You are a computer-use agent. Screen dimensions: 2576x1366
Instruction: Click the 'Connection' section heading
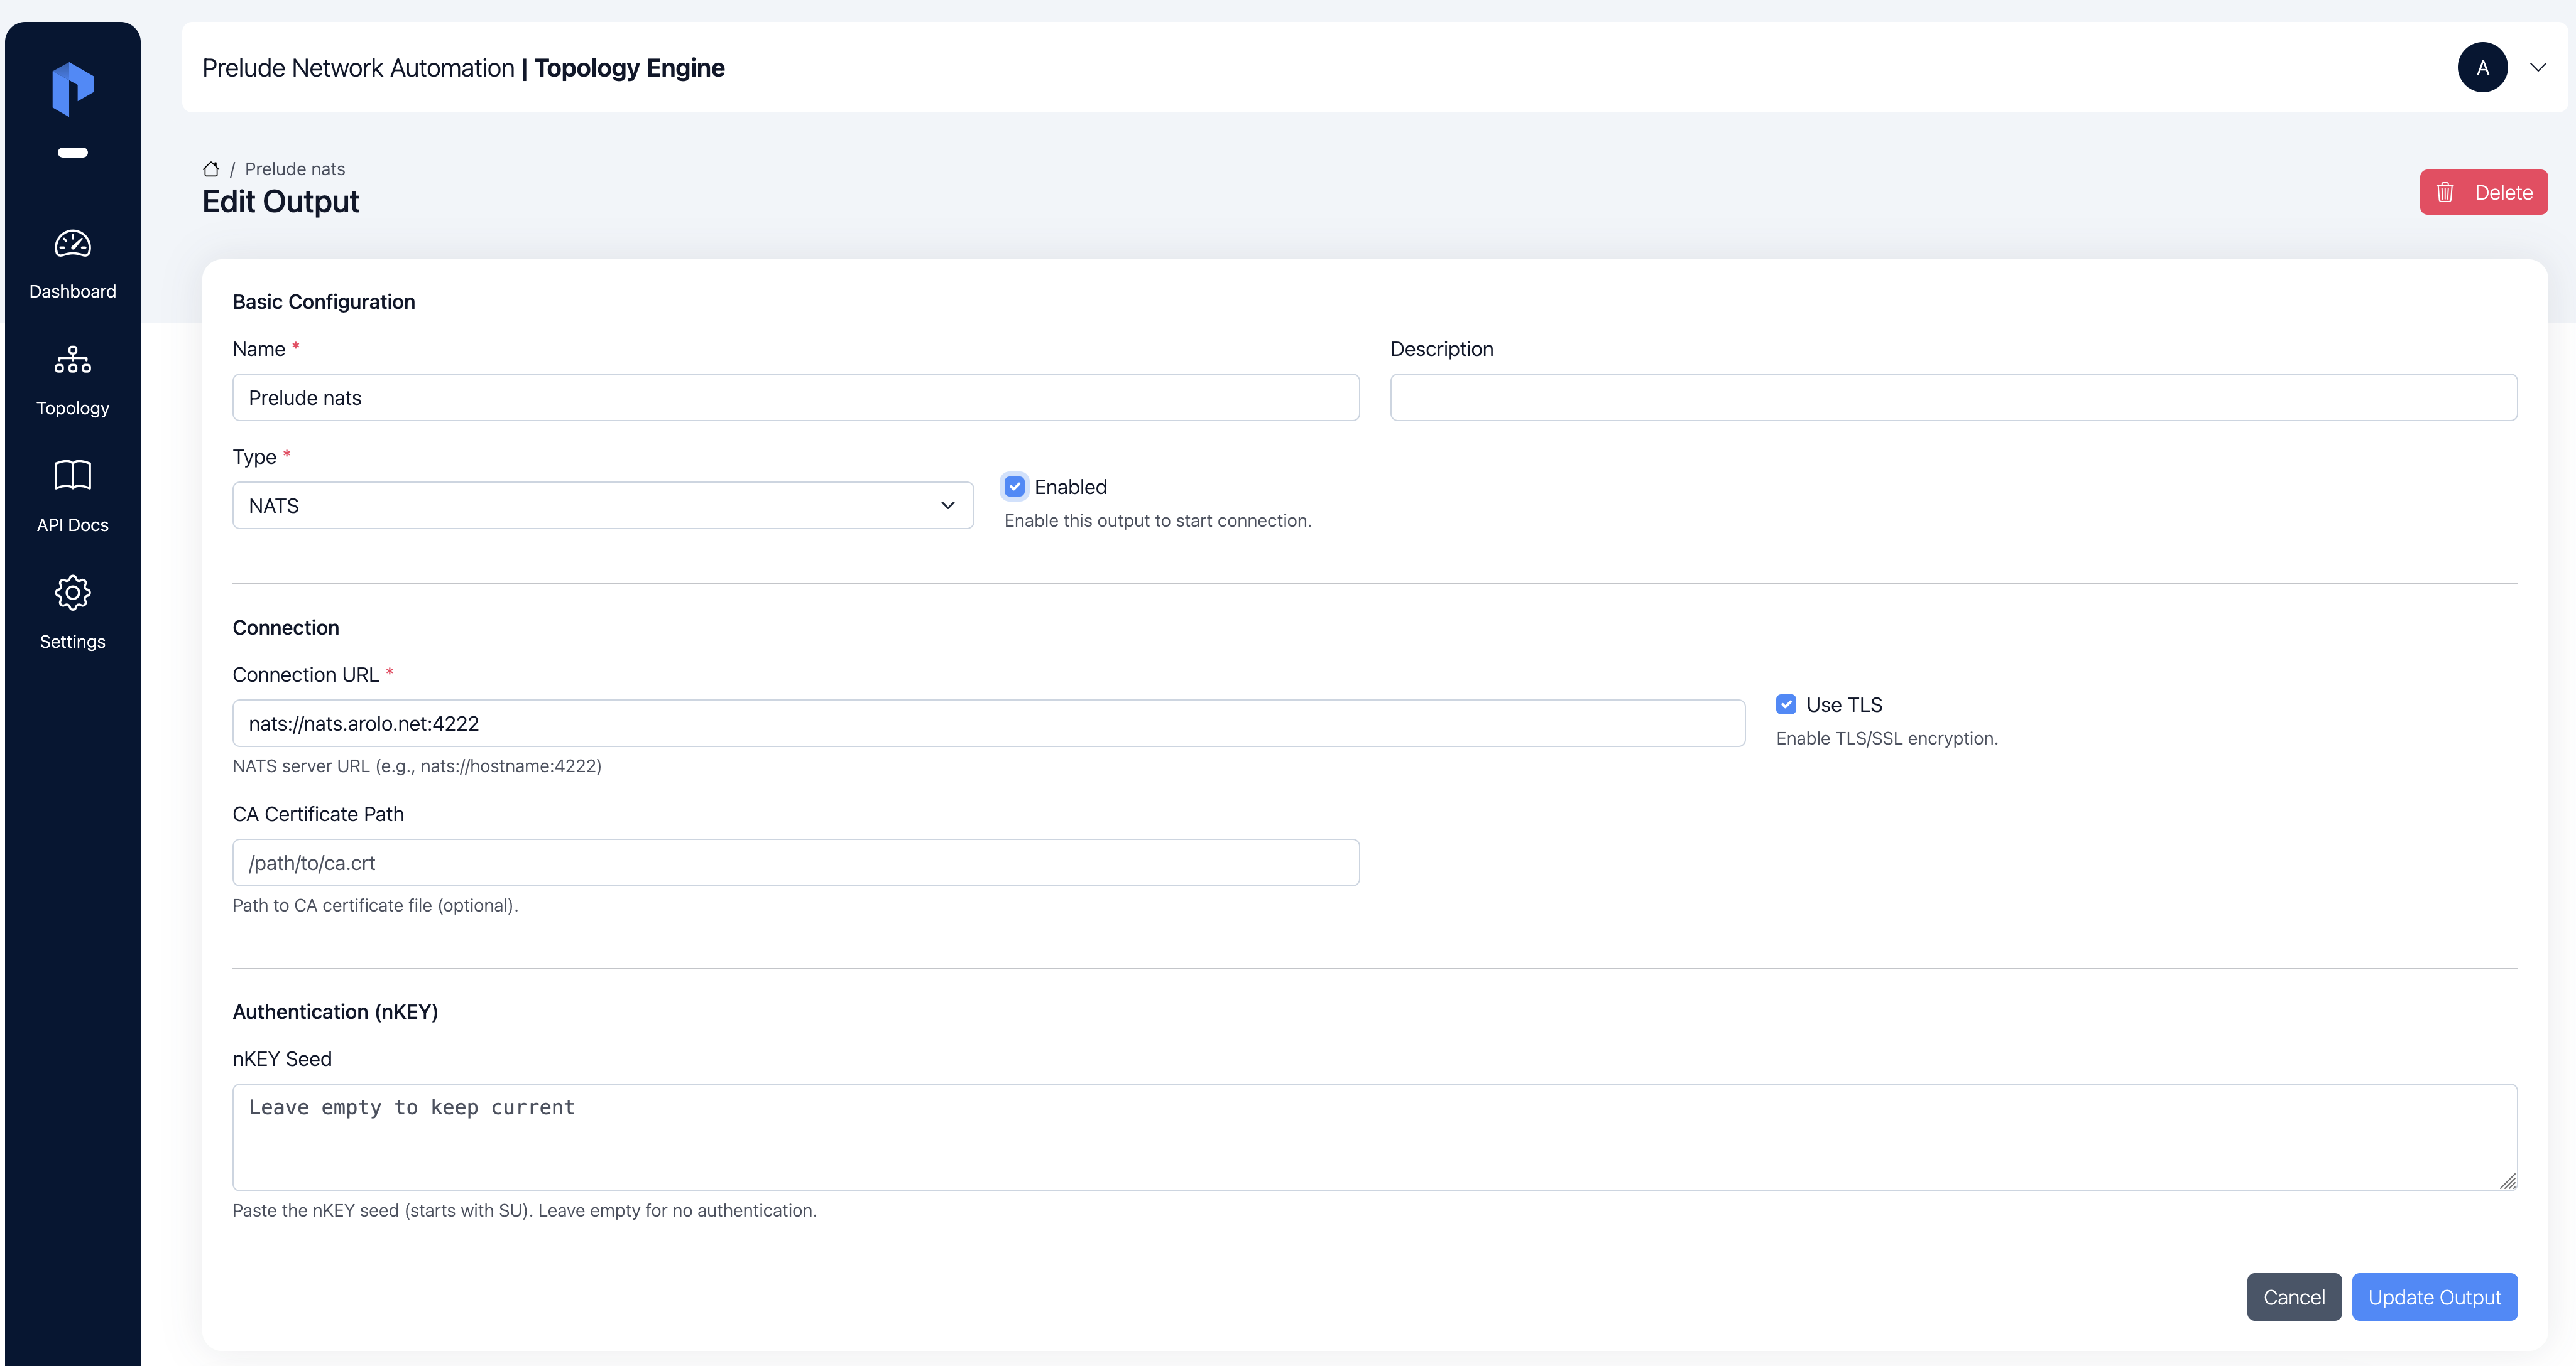286,628
